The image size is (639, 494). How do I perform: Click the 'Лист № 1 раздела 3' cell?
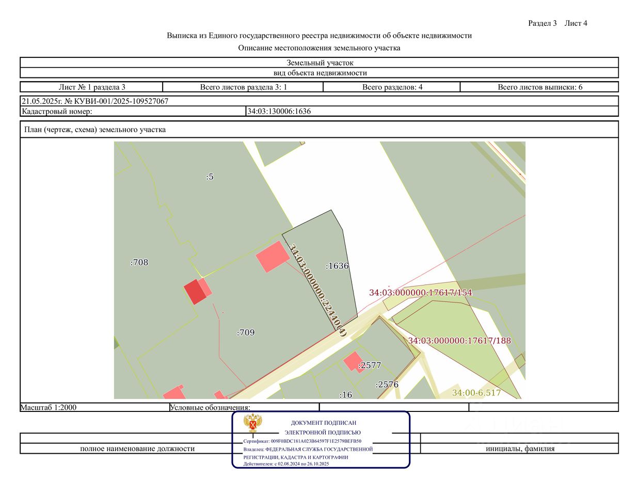pyautogui.click(x=92, y=87)
